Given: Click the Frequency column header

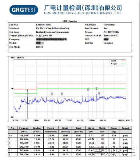Looking at the screenshot, I should coord(24,128).
